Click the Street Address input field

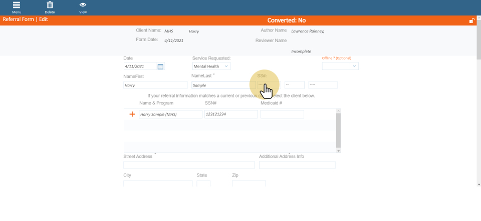(189, 165)
